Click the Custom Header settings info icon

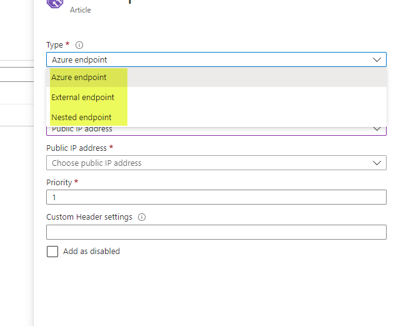142,217
